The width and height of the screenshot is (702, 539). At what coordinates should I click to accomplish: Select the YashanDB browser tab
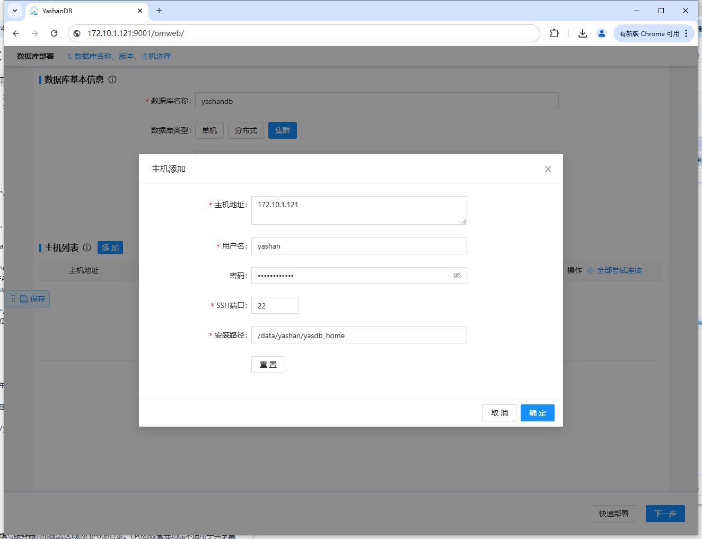click(x=86, y=11)
